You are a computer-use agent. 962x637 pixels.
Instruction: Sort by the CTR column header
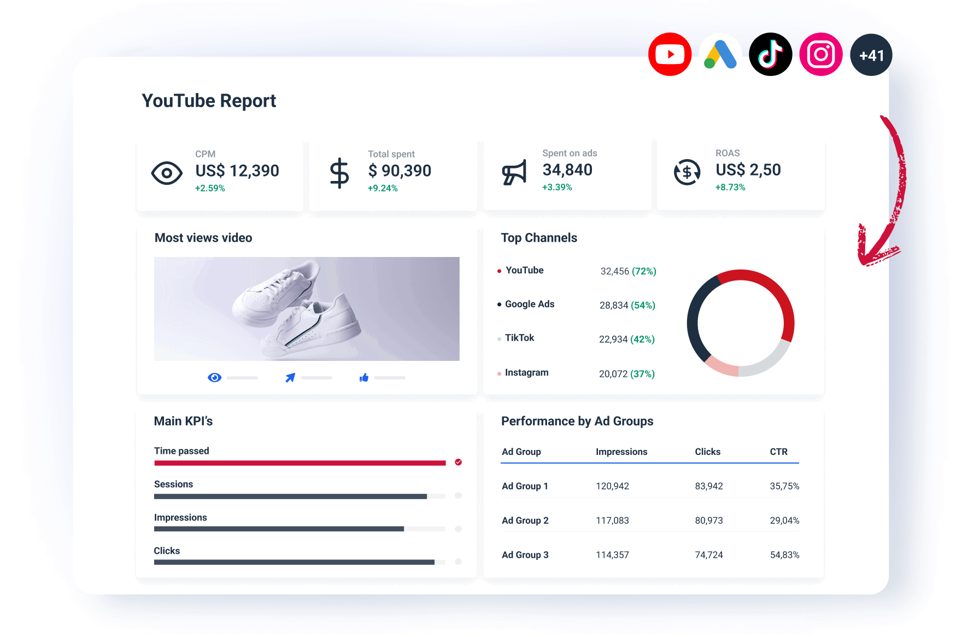(779, 452)
